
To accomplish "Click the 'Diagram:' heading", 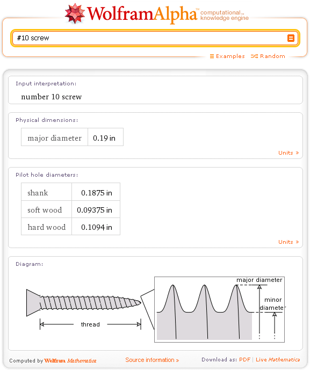I will (30, 264).
